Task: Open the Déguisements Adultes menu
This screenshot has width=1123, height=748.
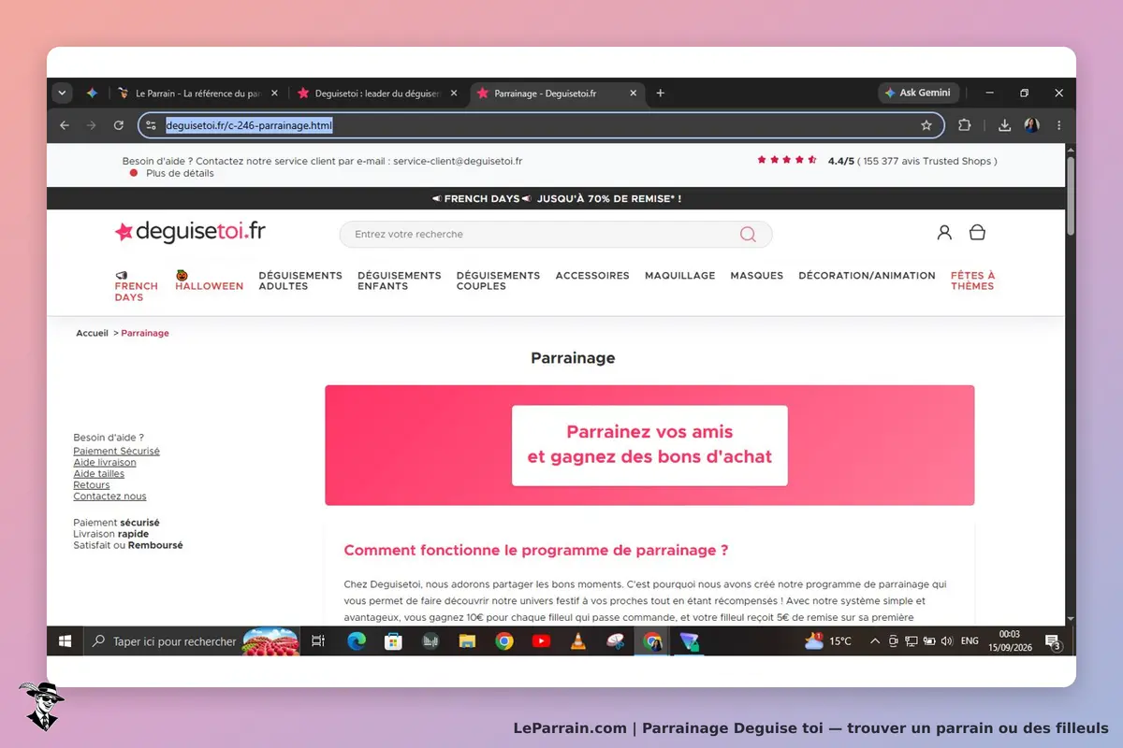Action: click(x=300, y=280)
